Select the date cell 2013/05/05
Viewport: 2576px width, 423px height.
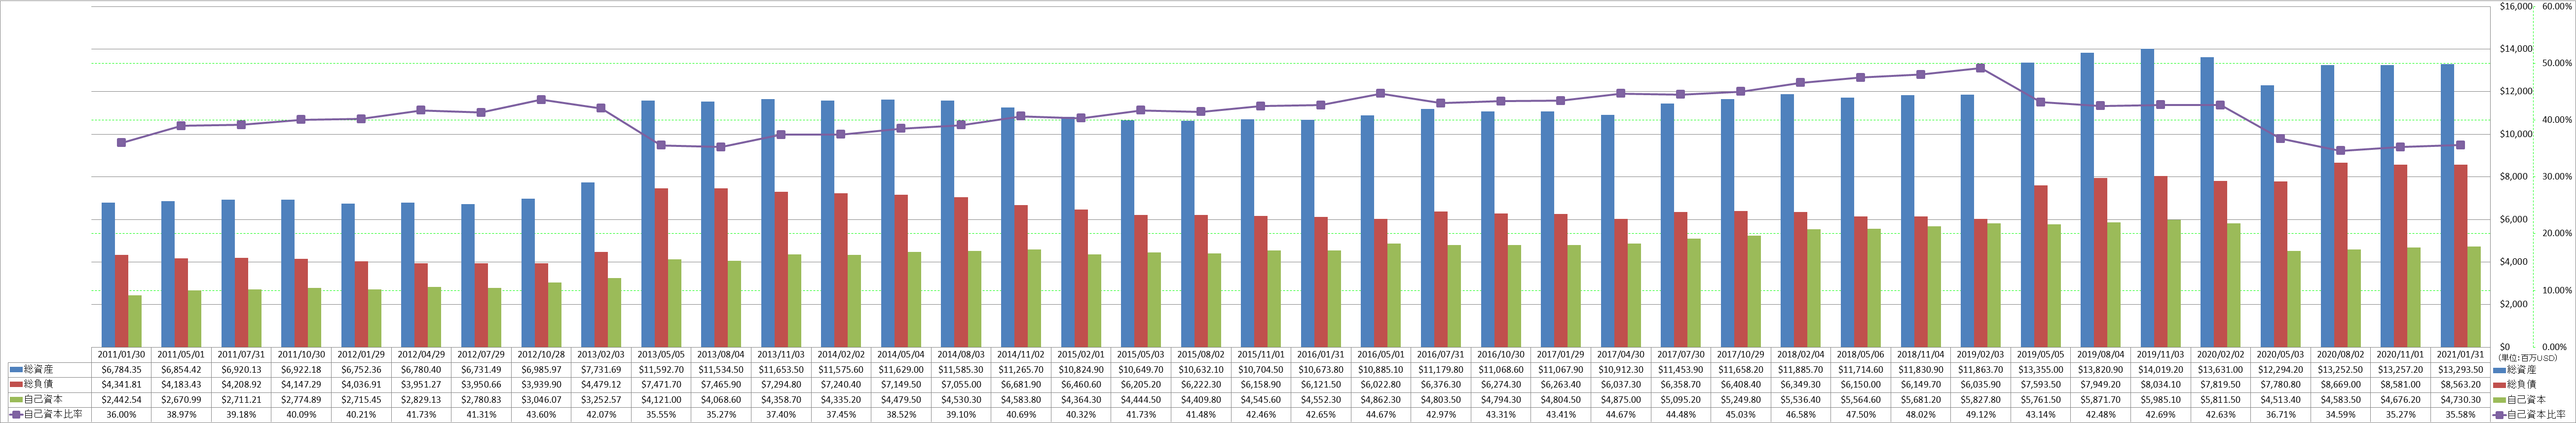pos(661,354)
